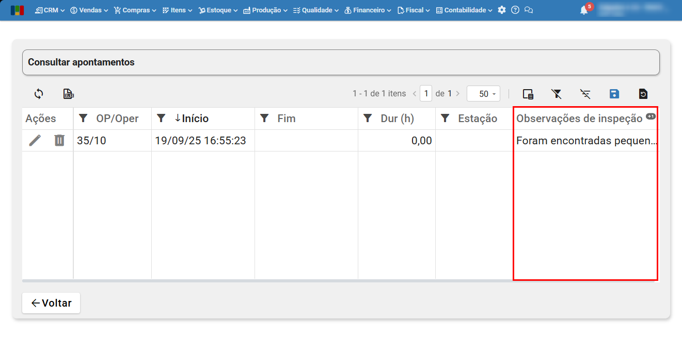Screen dimensions: 682x337
Task: Open the Produção menu
Action: click(x=265, y=10)
